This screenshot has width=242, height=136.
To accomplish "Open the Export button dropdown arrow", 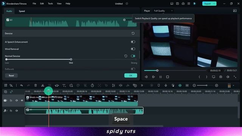I will pyautogui.click(x=214, y=3).
